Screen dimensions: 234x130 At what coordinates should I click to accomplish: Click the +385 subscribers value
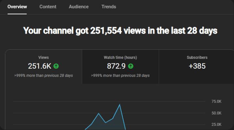197,66
